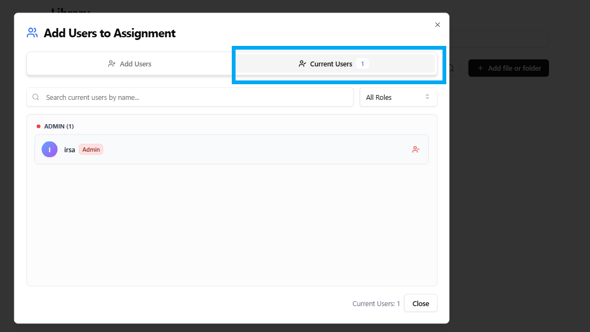This screenshot has width=590, height=332.
Task: Click the Admin role badge next to irsa
Action: click(91, 150)
